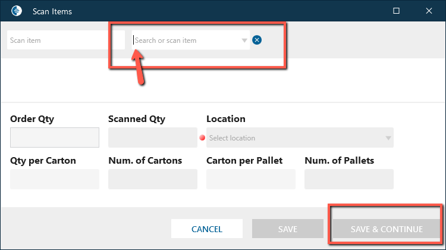This screenshot has height=250, width=446.
Task: Click the Select location combo box
Action: tap(297, 138)
